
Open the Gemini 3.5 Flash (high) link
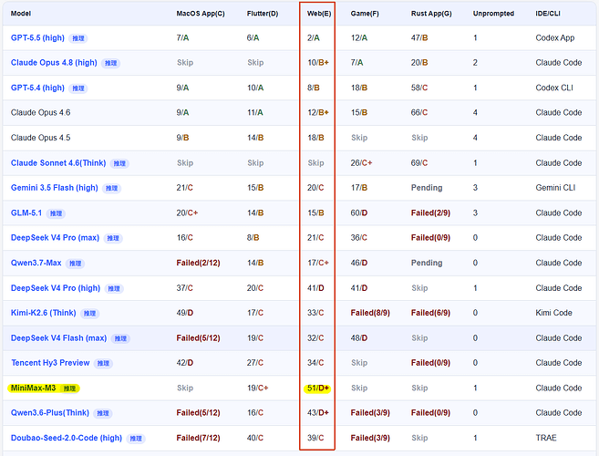tap(54, 188)
